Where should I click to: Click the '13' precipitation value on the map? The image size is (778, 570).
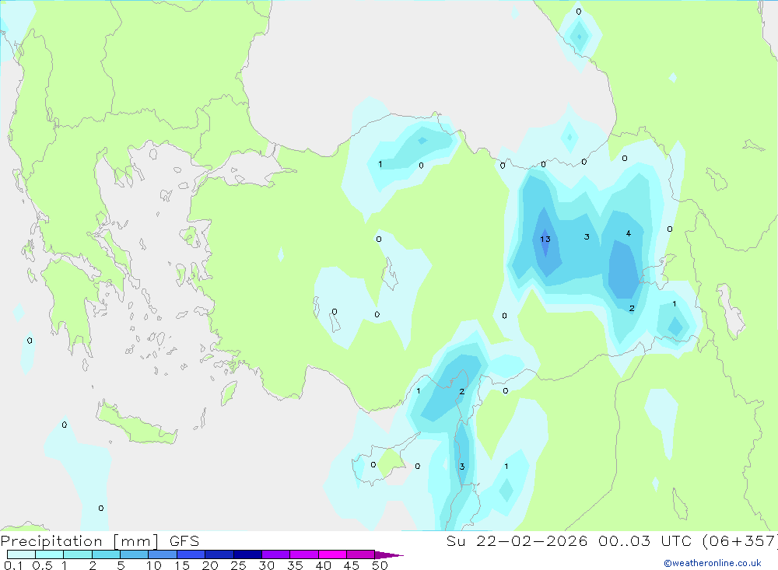click(x=545, y=239)
